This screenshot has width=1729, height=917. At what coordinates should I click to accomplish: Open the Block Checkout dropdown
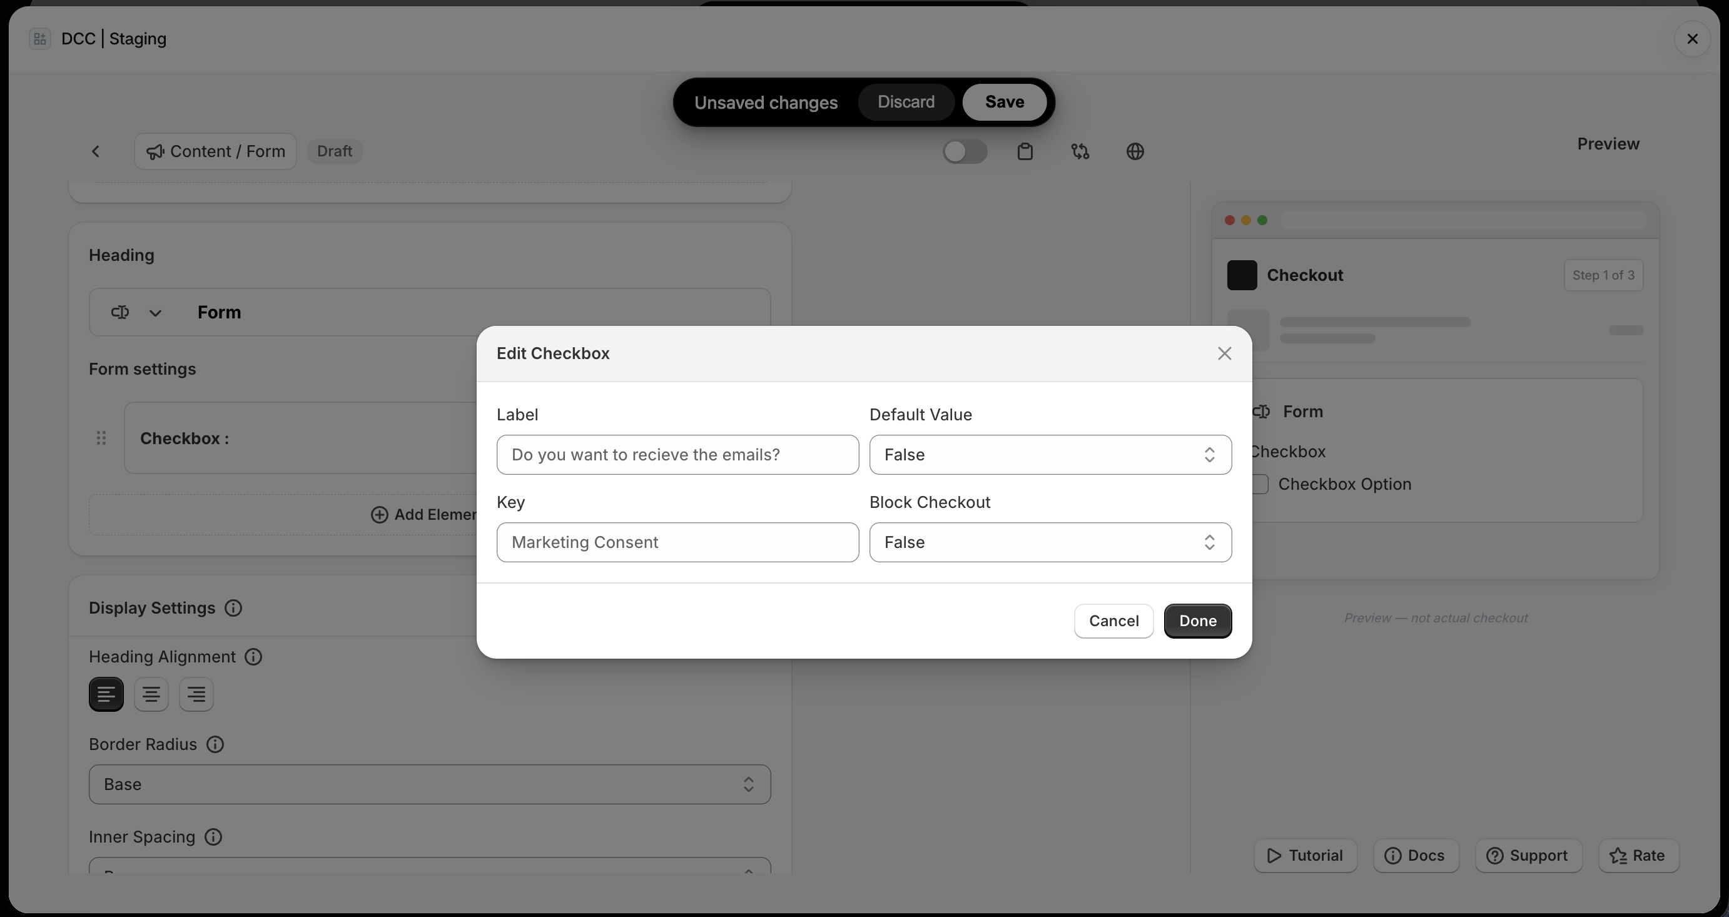(x=1050, y=542)
